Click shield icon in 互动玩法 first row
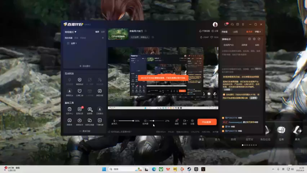The height and width of the screenshot is (173, 307). (79, 80)
